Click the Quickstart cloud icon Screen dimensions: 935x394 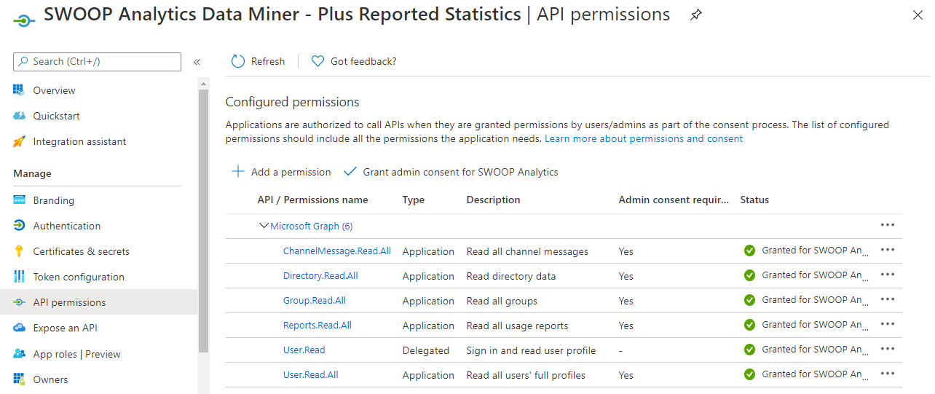(x=20, y=116)
